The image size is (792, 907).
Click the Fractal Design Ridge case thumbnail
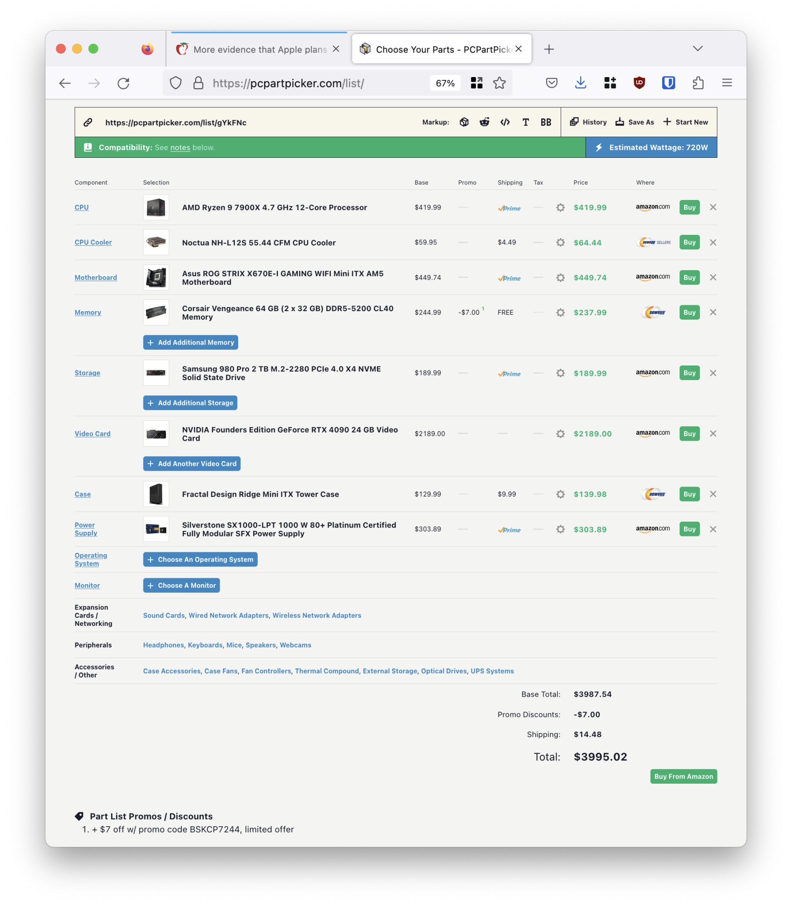[156, 494]
